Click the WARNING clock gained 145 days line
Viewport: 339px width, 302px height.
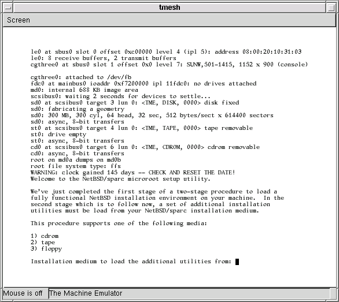tap(132, 173)
